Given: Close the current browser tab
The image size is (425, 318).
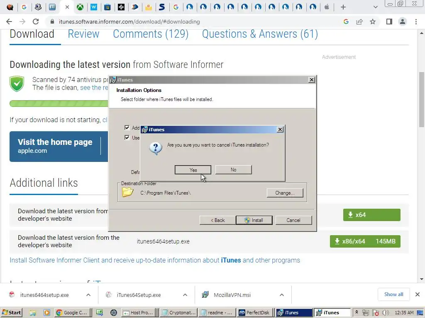Looking at the screenshot, I should pos(67,7).
